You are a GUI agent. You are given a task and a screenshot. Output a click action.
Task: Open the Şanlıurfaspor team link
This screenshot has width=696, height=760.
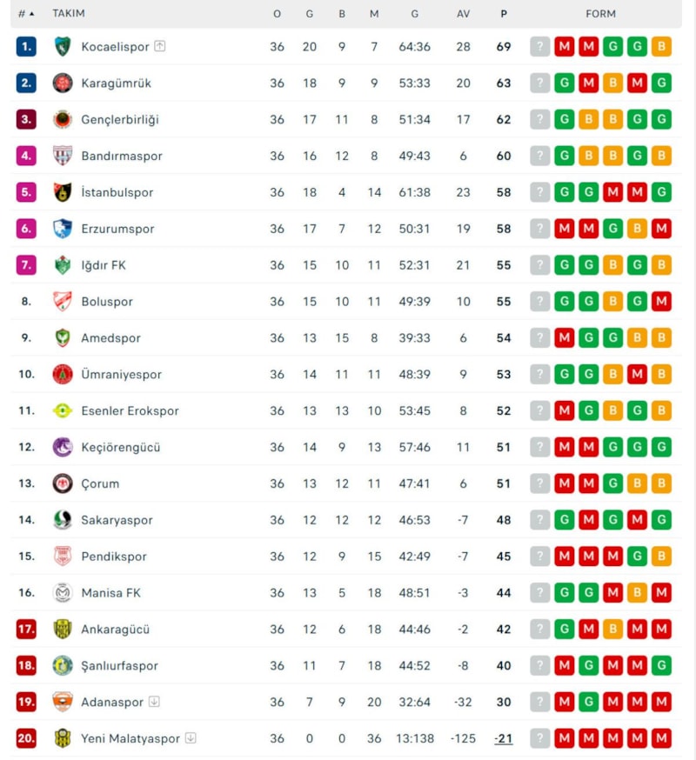pyautogui.click(x=120, y=666)
